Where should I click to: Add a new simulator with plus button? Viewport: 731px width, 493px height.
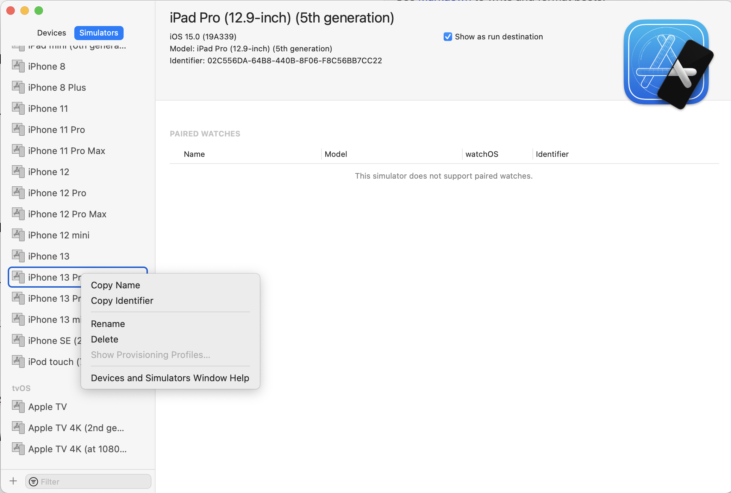(x=13, y=481)
